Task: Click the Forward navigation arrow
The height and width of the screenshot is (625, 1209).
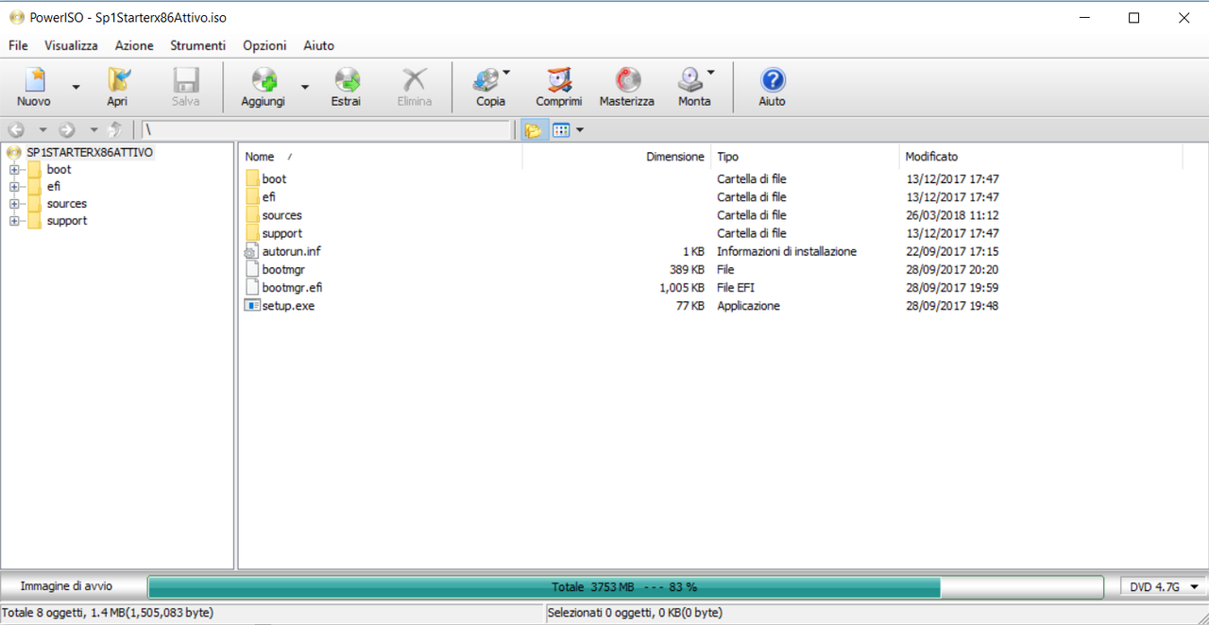Action: coord(67,130)
